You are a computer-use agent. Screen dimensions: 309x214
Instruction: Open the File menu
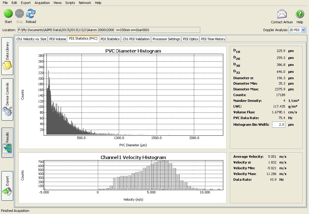tap(5, 3)
